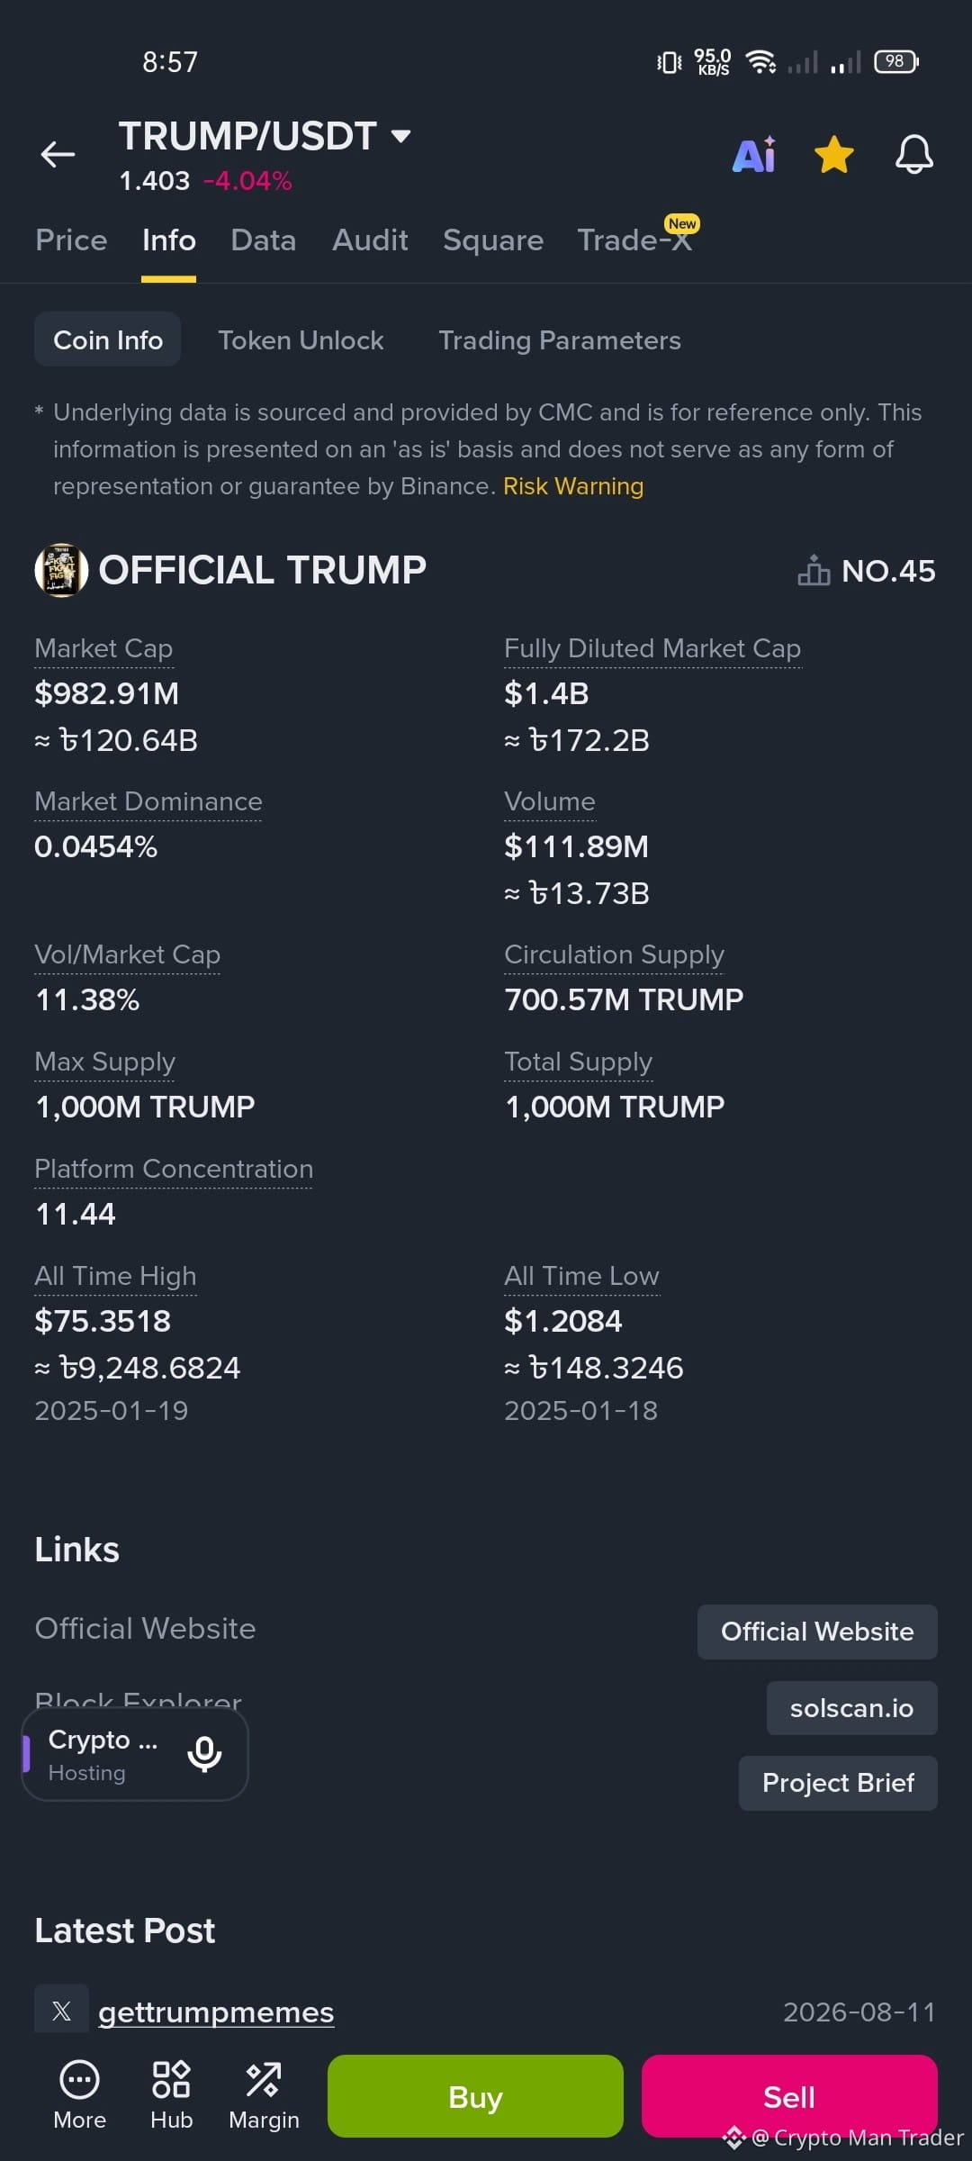Select the Token Unlock sub-tab

point(301,340)
